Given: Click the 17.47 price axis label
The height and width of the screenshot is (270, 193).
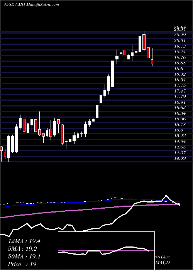Looking at the screenshot, I should pos(180,91).
